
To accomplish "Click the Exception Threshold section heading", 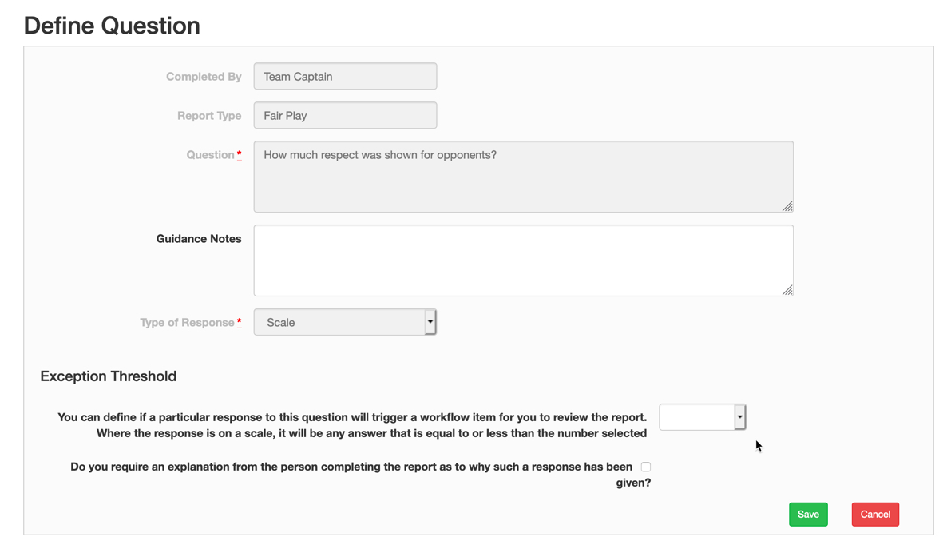I will [x=109, y=376].
